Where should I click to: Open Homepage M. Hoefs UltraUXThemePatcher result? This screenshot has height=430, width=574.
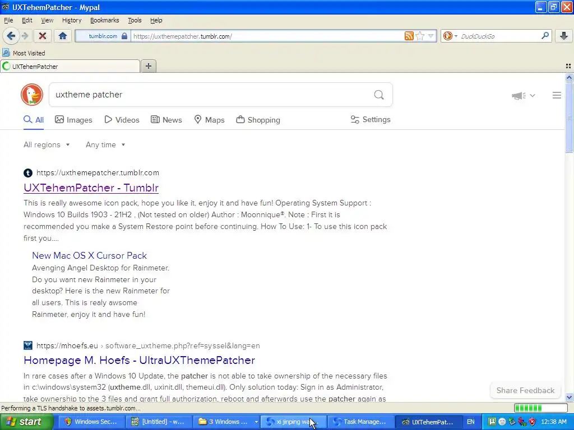click(139, 360)
